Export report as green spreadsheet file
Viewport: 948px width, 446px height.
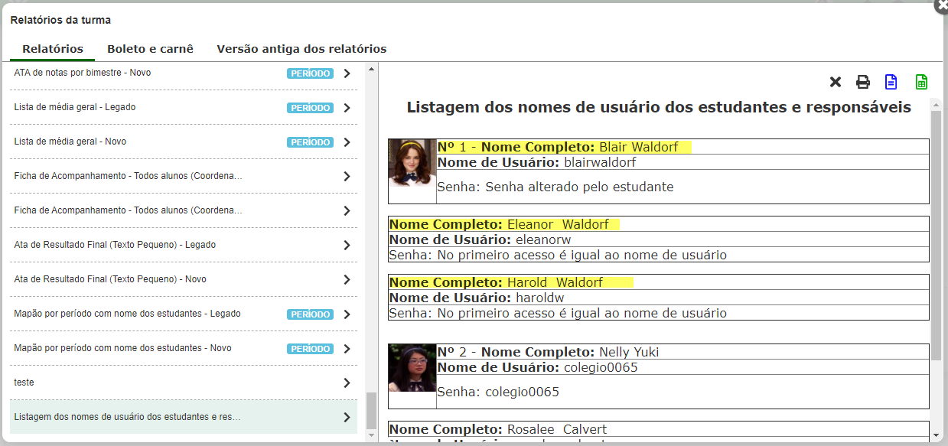pos(921,82)
